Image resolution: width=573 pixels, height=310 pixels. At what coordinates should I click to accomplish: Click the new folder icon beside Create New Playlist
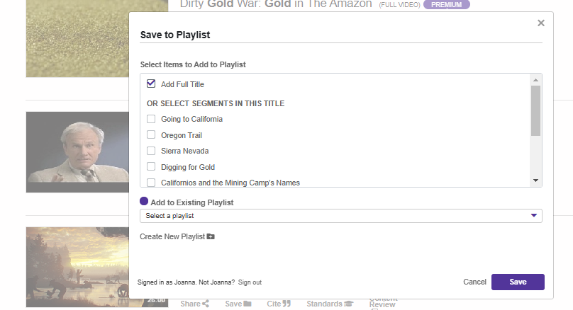pos(211,236)
